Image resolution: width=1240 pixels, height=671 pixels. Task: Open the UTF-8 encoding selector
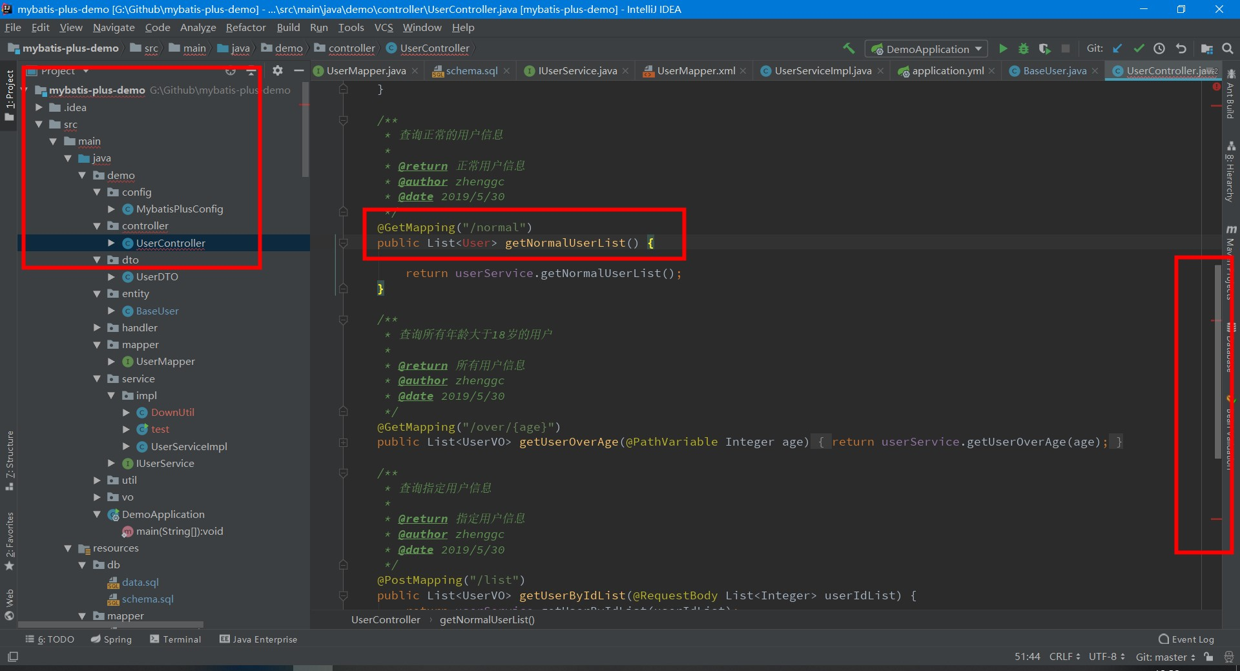coord(1107,657)
